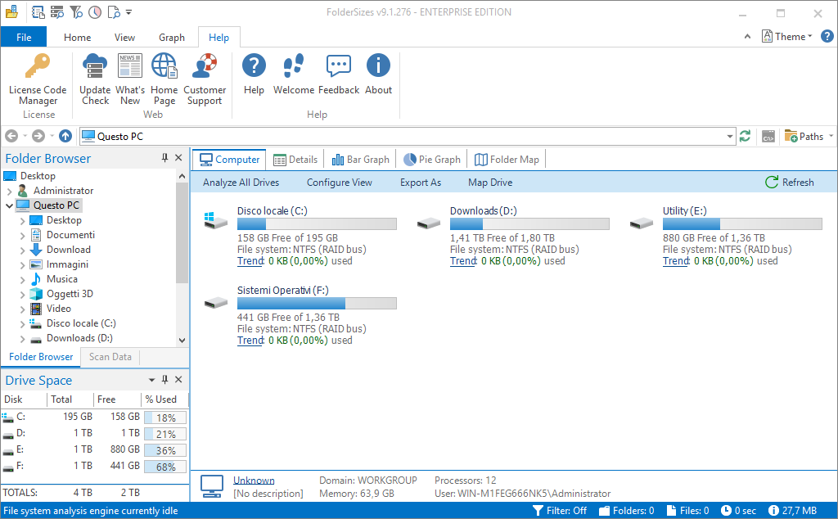The height and width of the screenshot is (519, 838).
Task: Navigate back in path history
Action: tap(11, 136)
